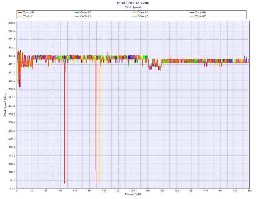
Task: Click the 256 x-axis tick label
Action: 133,191
